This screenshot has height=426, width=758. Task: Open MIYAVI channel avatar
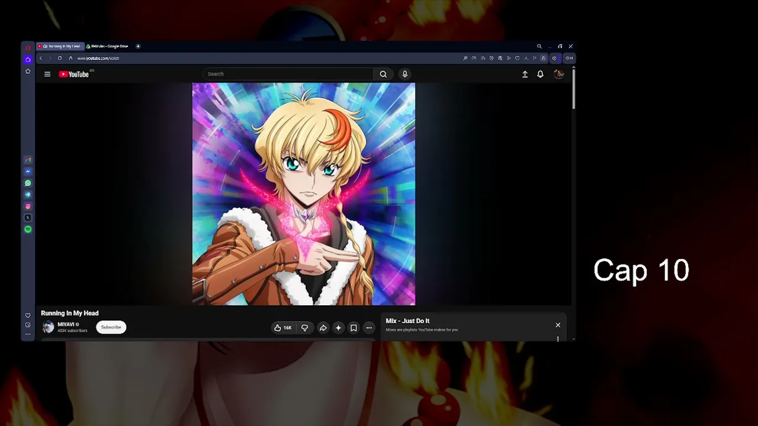tap(48, 327)
